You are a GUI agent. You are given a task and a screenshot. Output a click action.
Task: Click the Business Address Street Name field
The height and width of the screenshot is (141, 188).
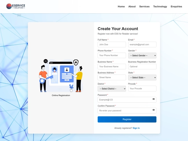[x=112, y=77]
